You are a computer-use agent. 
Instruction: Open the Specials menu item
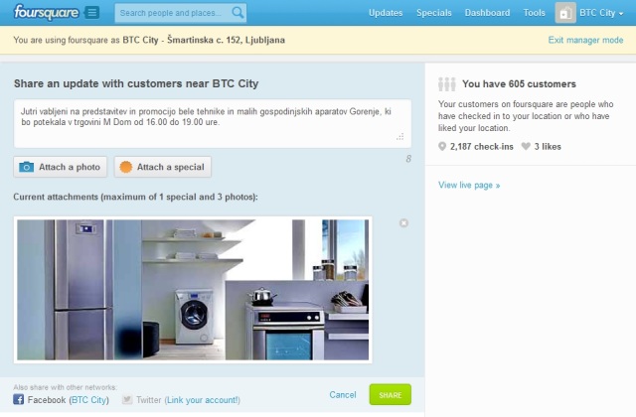click(433, 13)
